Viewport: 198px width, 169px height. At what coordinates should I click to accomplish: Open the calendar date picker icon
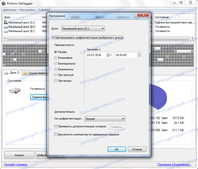[109, 55]
